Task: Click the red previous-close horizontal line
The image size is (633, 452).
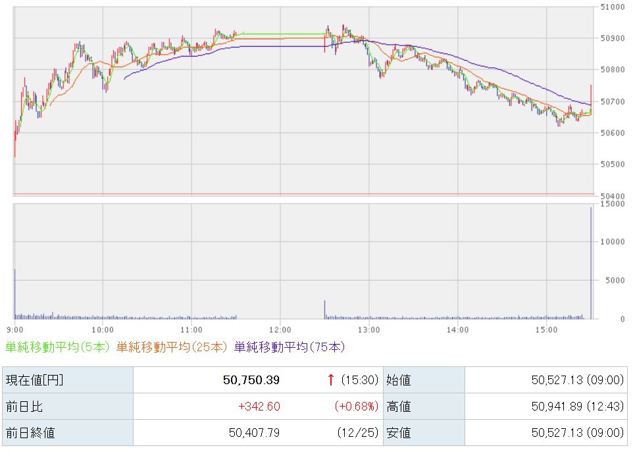Action: point(303,194)
